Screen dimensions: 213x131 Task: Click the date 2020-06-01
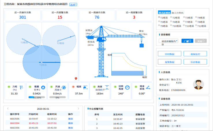(43, 109)
